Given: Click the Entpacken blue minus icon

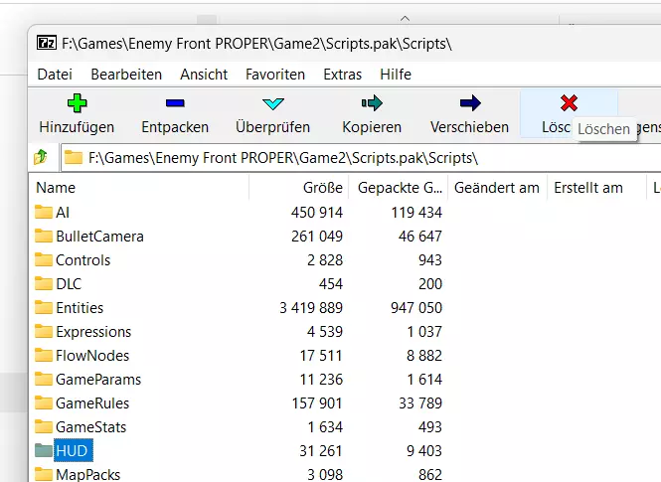Looking at the screenshot, I should click(175, 102).
